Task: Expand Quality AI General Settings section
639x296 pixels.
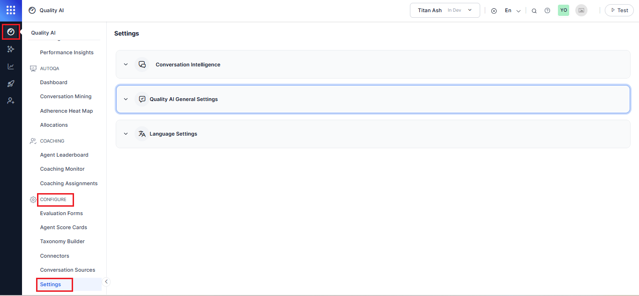Action: pyautogui.click(x=373, y=99)
